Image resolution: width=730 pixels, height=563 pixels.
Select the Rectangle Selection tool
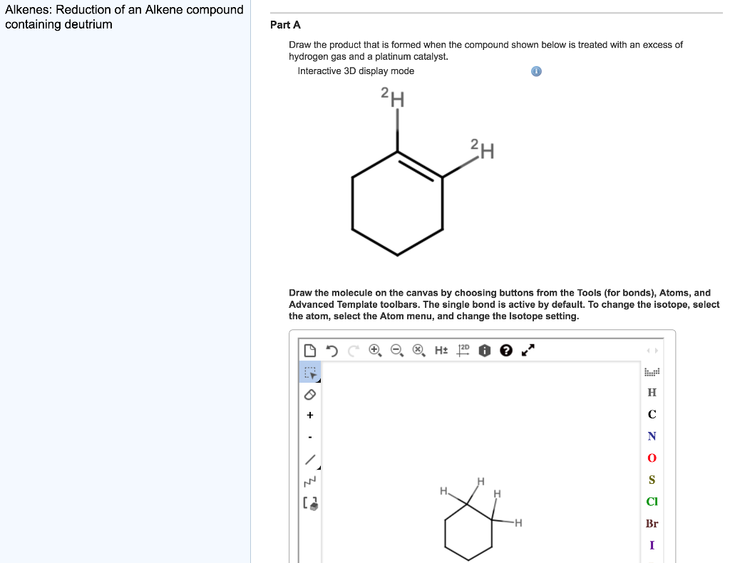tap(311, 373)
